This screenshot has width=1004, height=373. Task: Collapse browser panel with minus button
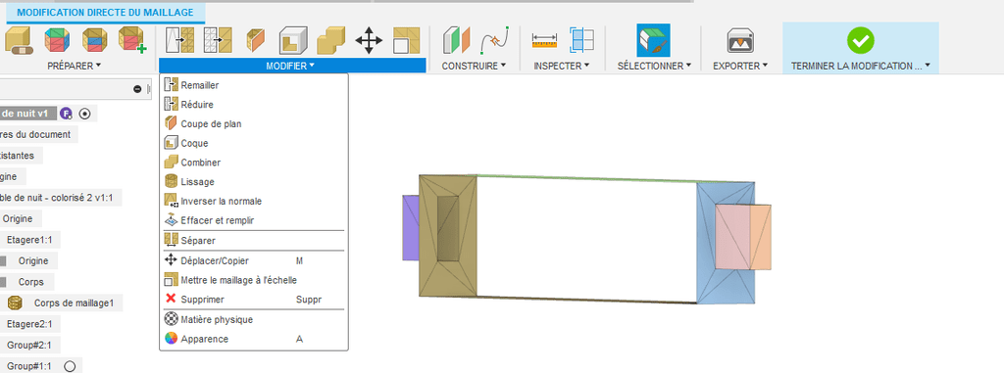(x=137, y=89)
